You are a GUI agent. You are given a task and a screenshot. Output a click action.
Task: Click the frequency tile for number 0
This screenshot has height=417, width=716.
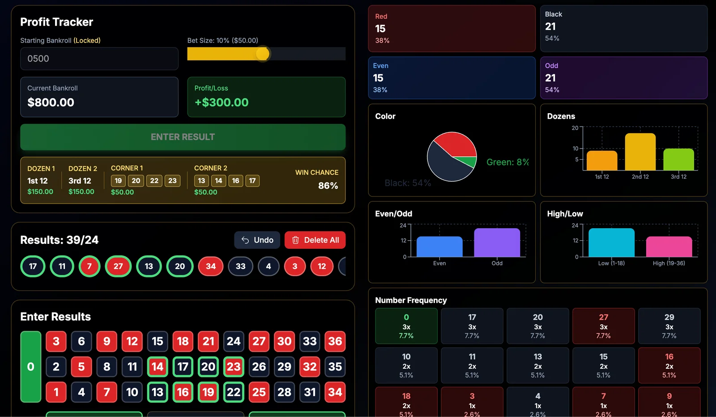(406, 326)
